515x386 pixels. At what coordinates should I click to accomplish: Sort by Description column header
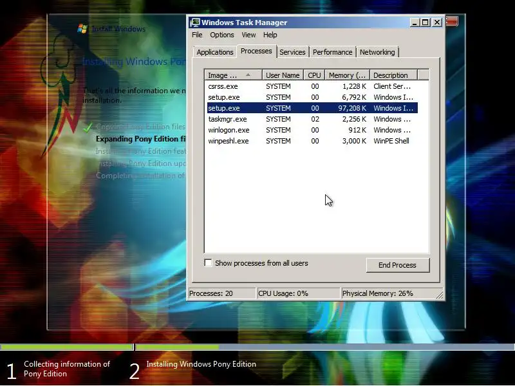(x=393, y=75)
